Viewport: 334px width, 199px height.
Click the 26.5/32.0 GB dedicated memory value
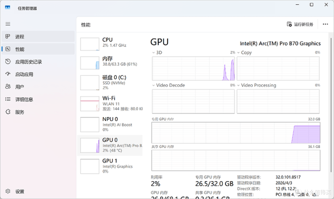click(x=214, y=184)
